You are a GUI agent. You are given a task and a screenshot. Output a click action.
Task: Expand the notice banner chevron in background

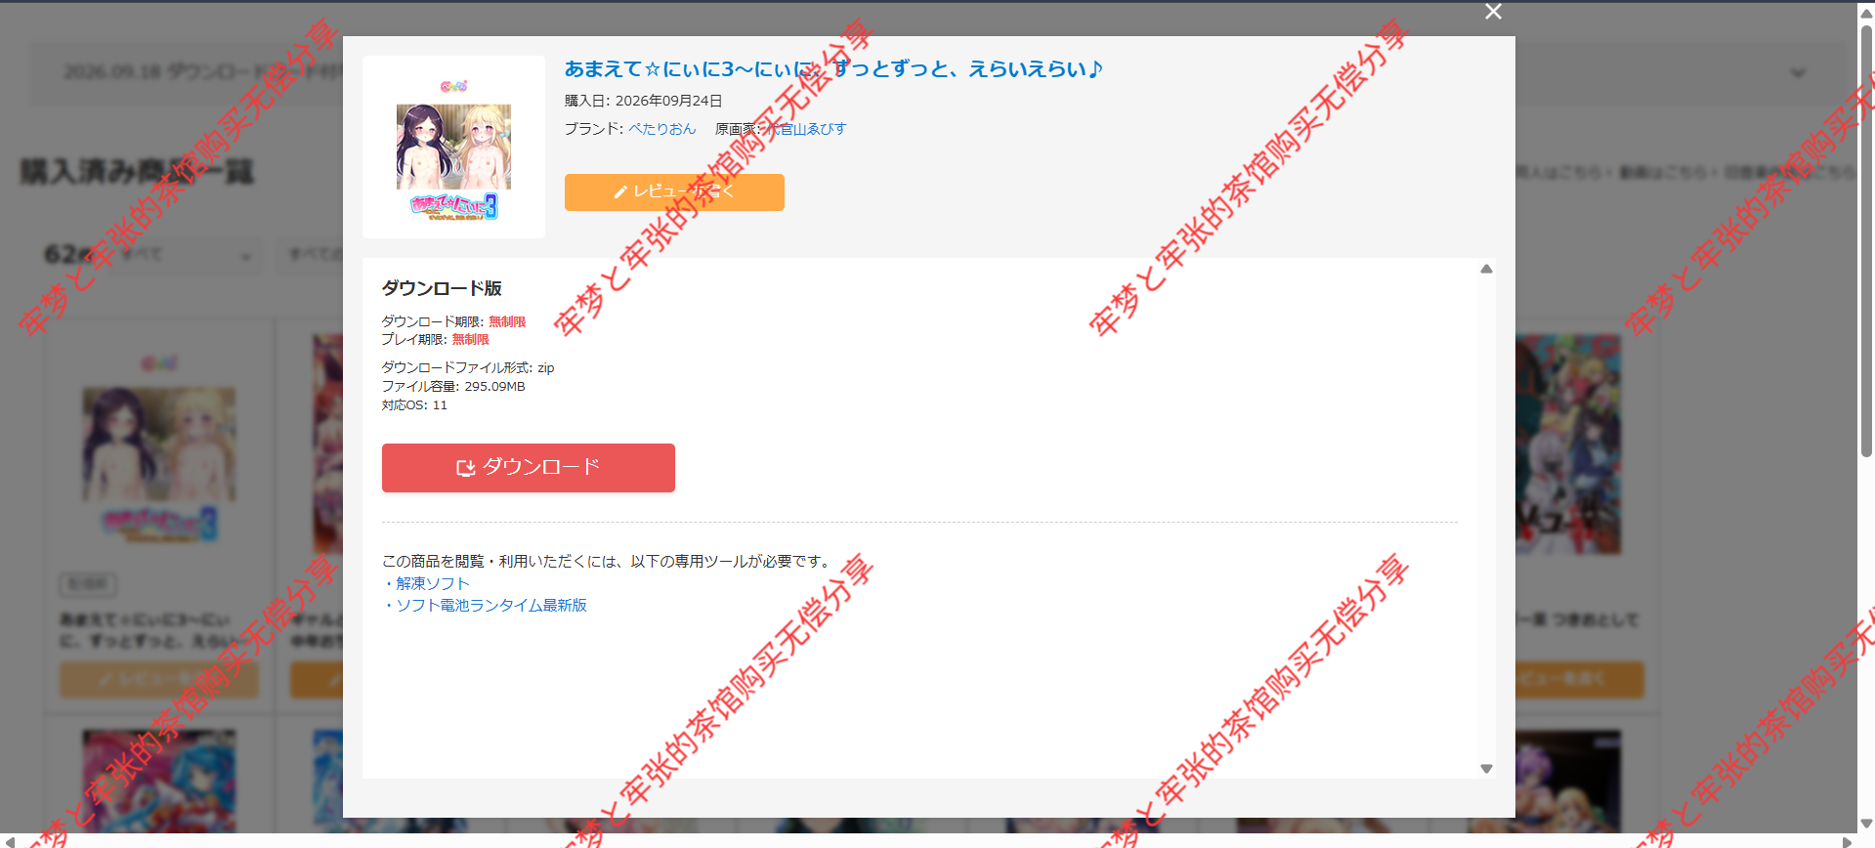coord(1798,72)
